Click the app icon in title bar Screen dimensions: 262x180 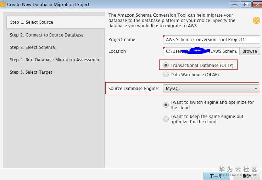tap(3, 4)
